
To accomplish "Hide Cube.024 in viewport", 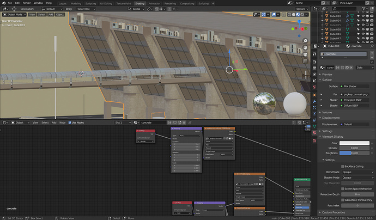I will click(x=363, y=21).
